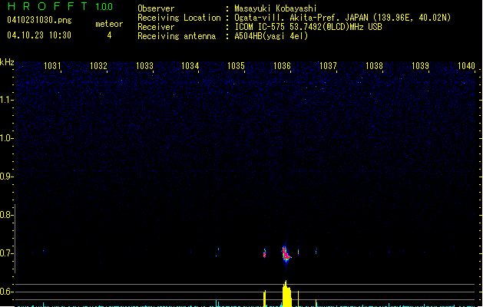Image resolution: width=483 pixels, height=307 pixels.
Task: Click the small red echo before 1036
Action: pos(265,254)
